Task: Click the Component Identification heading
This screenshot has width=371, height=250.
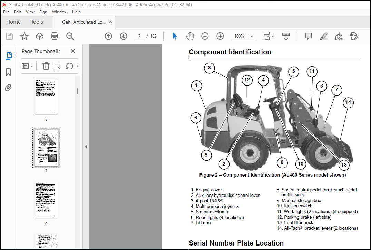Action: point(230,52)
